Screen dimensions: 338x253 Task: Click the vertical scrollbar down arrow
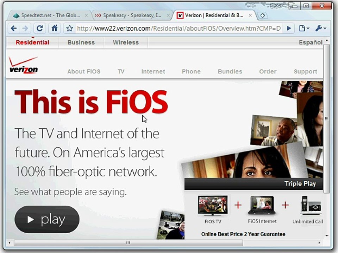click(x=327, y=236)
